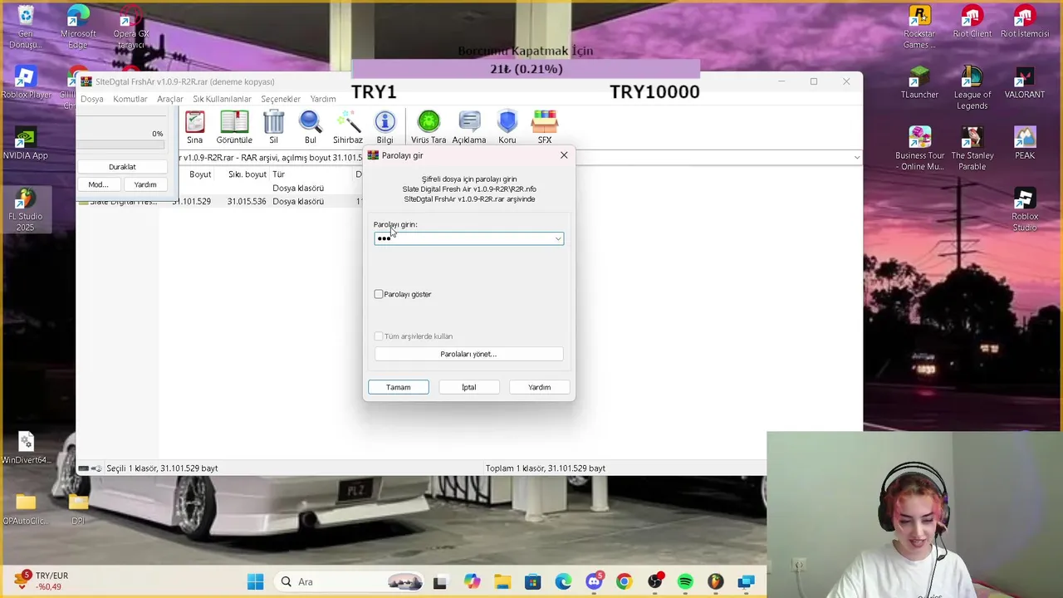Open the Yardım menu in the menu bar
1063x598 pixels.
[x=323, y=99]
